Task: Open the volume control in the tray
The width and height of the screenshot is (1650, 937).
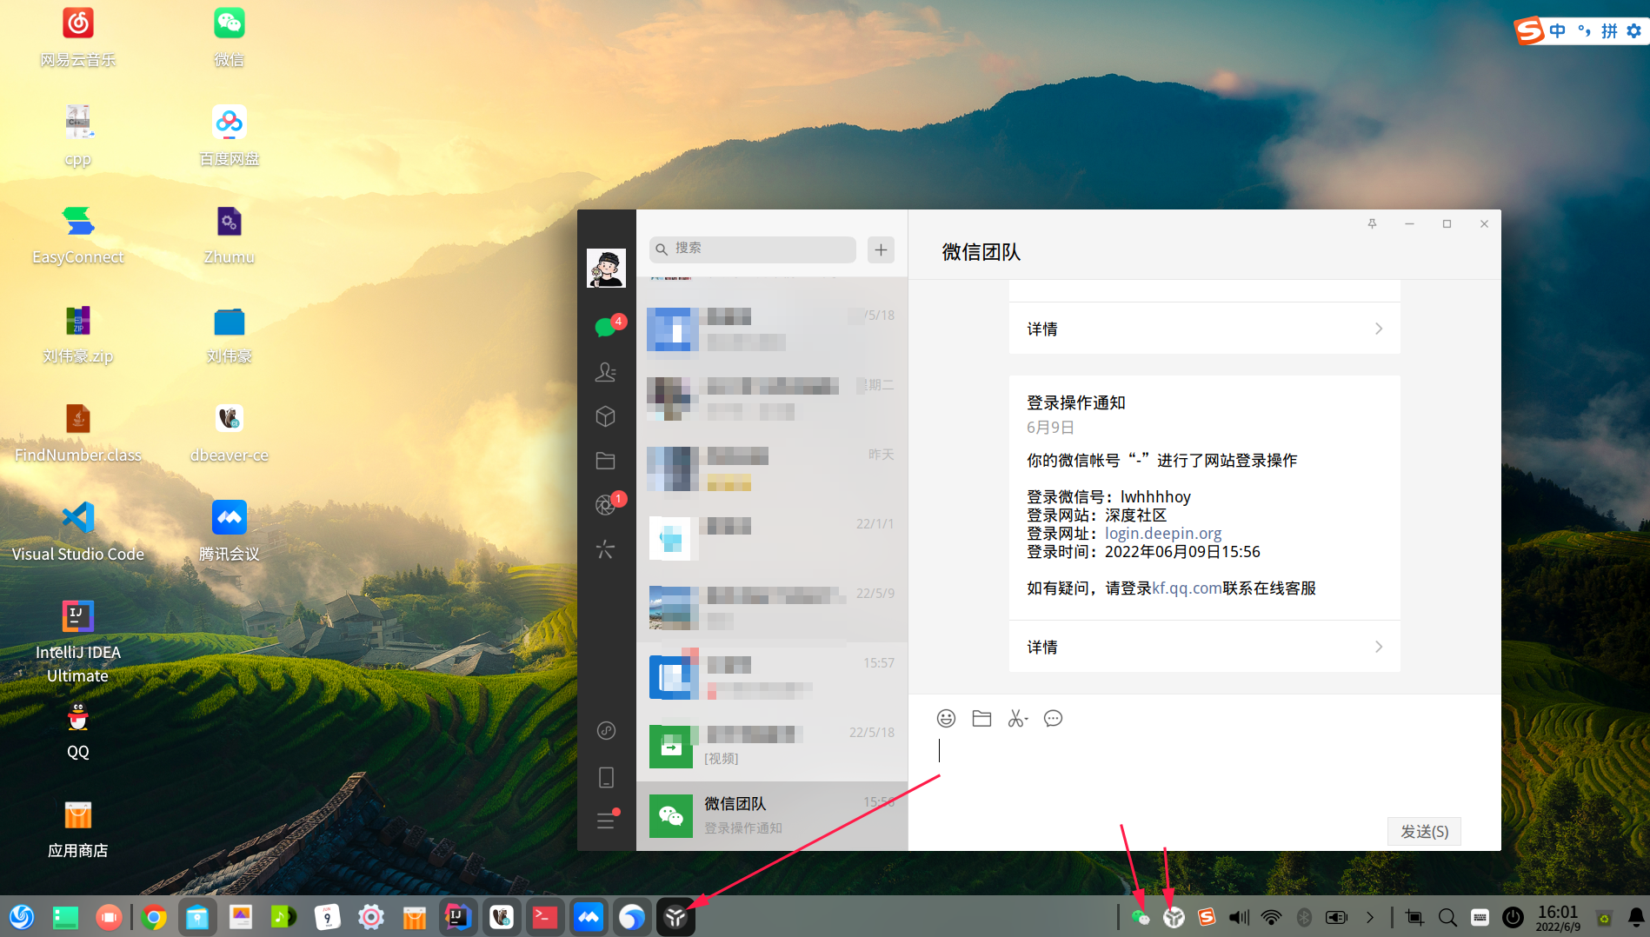Action: 1239,917
